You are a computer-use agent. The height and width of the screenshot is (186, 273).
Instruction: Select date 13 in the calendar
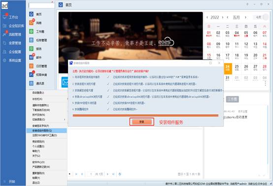(255, 45)
